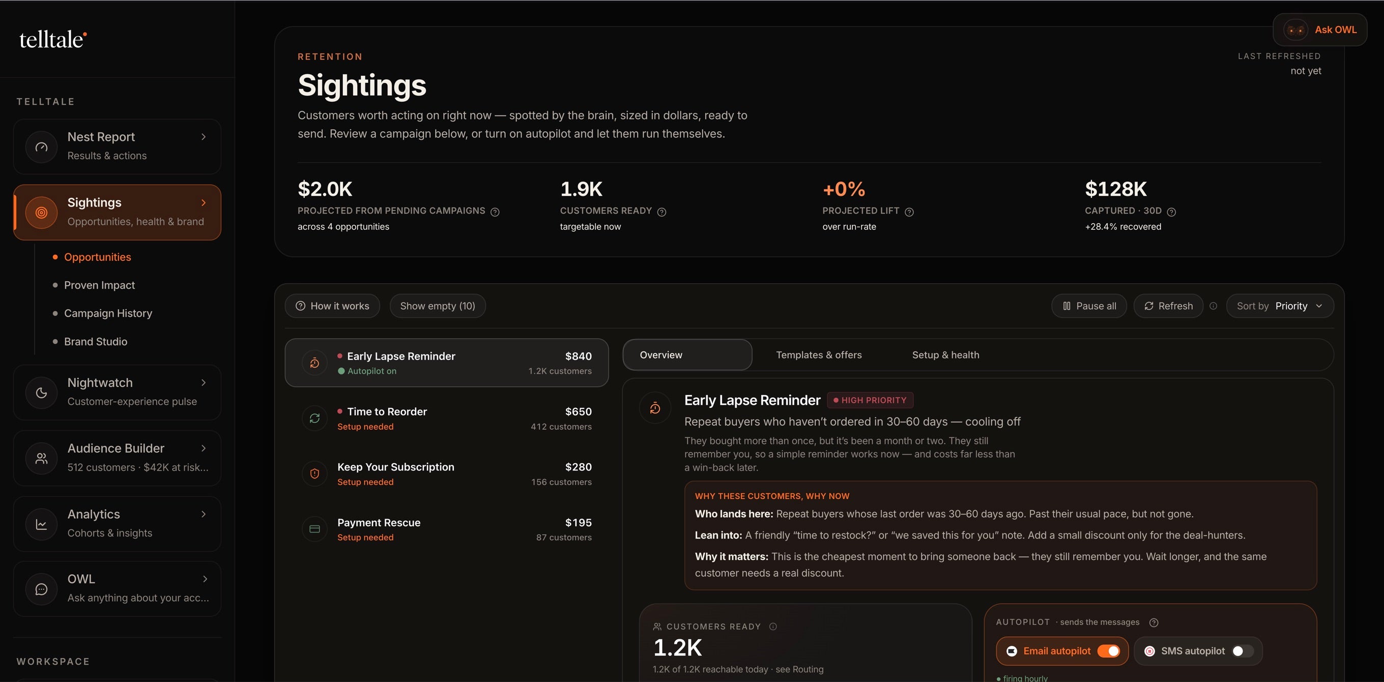Expand the Audience Builder chevron

point(204,449)
